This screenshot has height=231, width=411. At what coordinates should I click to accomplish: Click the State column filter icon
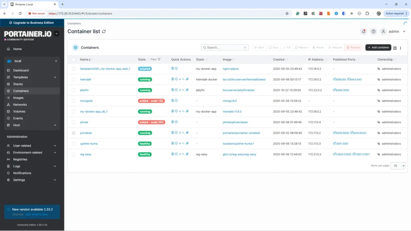coord(159,59)
